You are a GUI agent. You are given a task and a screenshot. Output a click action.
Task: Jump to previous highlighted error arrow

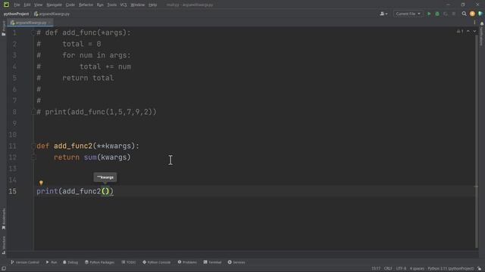468,32
